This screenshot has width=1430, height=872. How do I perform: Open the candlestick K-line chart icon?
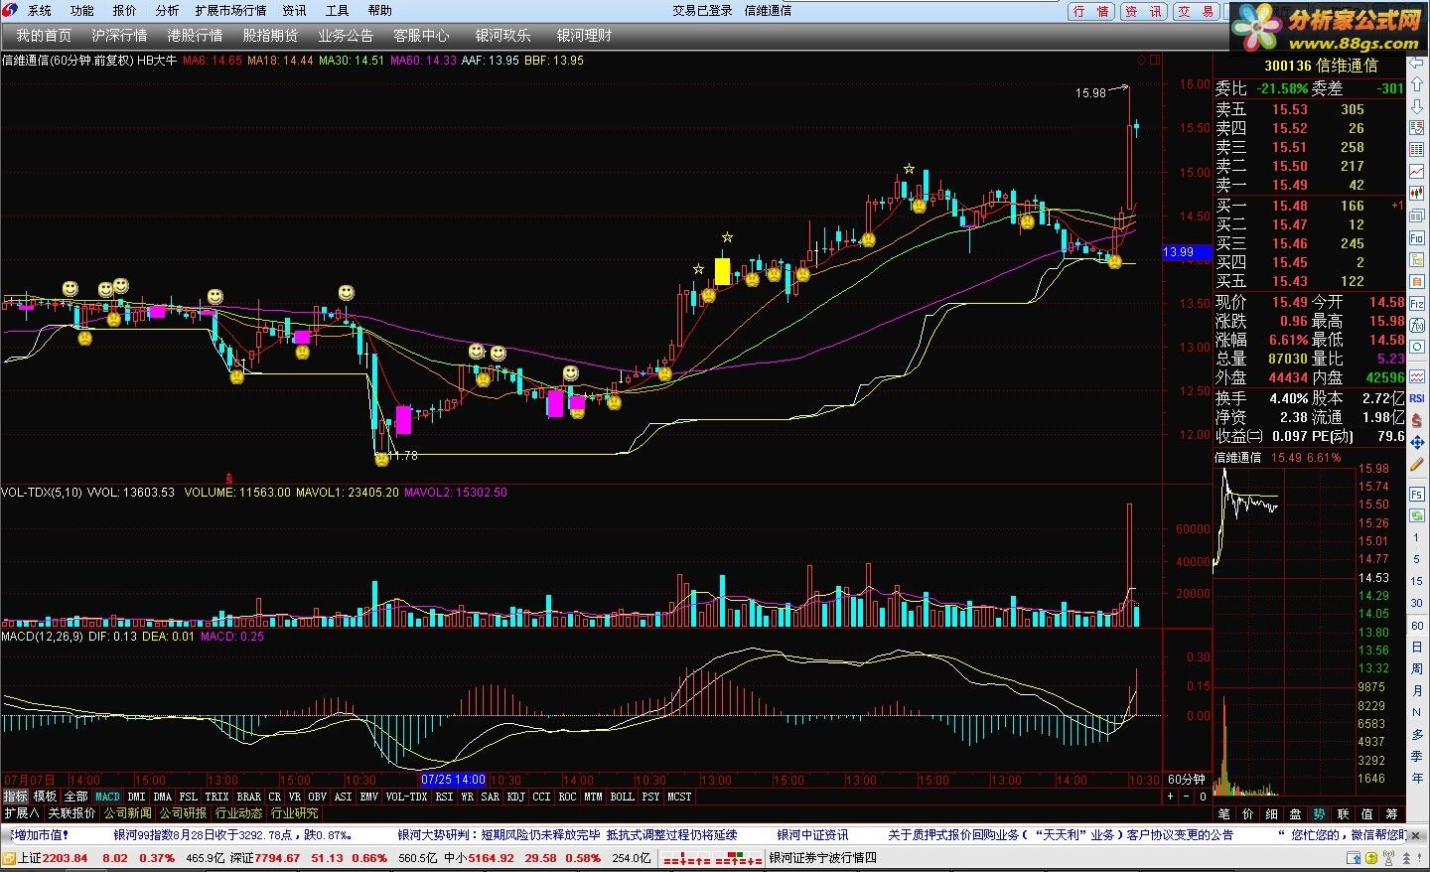click(1417, 194)
